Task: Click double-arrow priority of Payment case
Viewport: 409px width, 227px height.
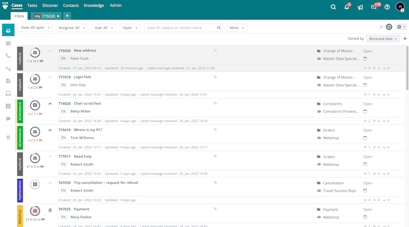Action: 50,210
